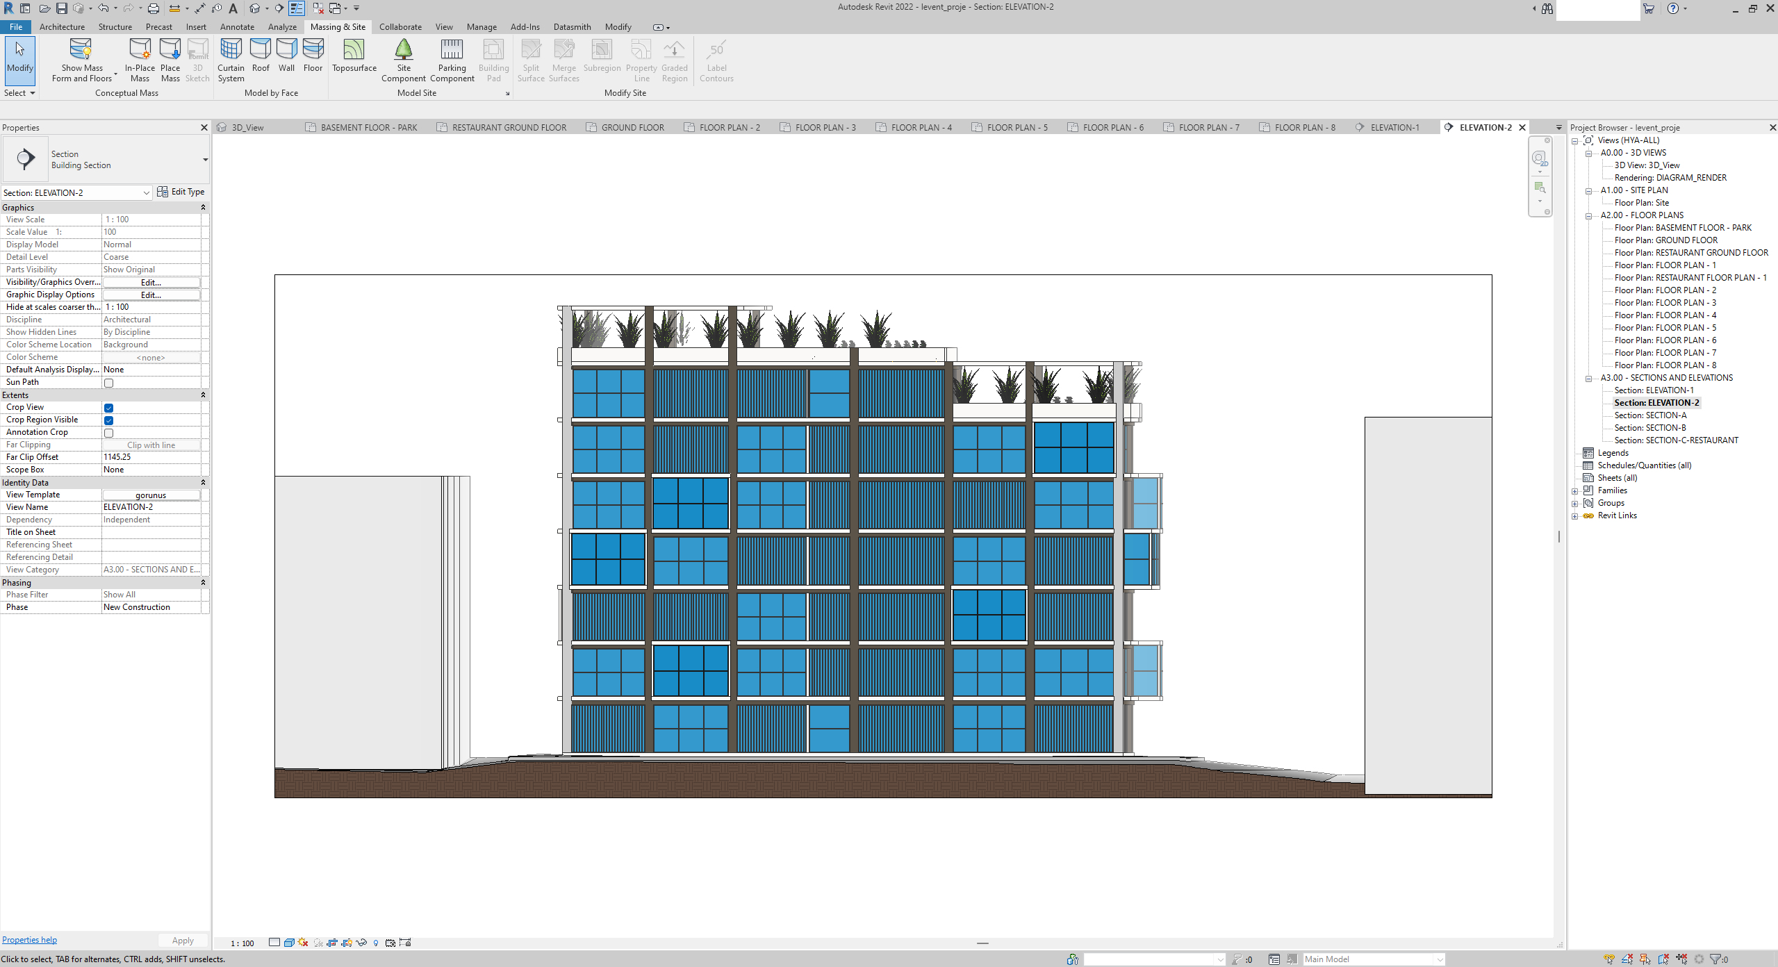Switch to the 3D_View view tab
Screen dimensions: 1778x967
[x=247, y=128]
